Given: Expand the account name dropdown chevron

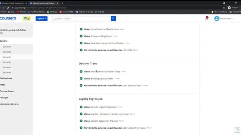Looking at the screenshot, I should [232, 19].
